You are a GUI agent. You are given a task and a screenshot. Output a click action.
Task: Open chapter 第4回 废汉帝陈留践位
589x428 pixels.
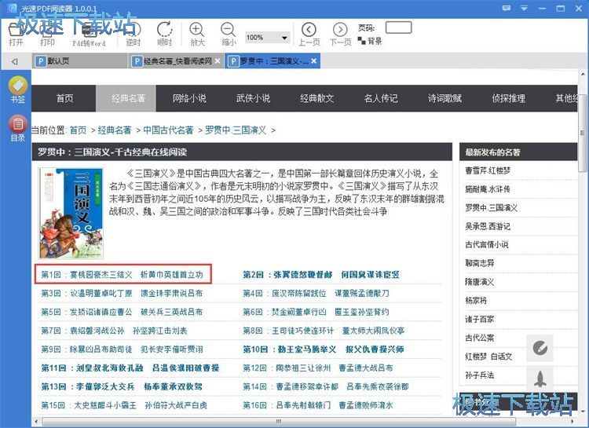coord(316,294)
